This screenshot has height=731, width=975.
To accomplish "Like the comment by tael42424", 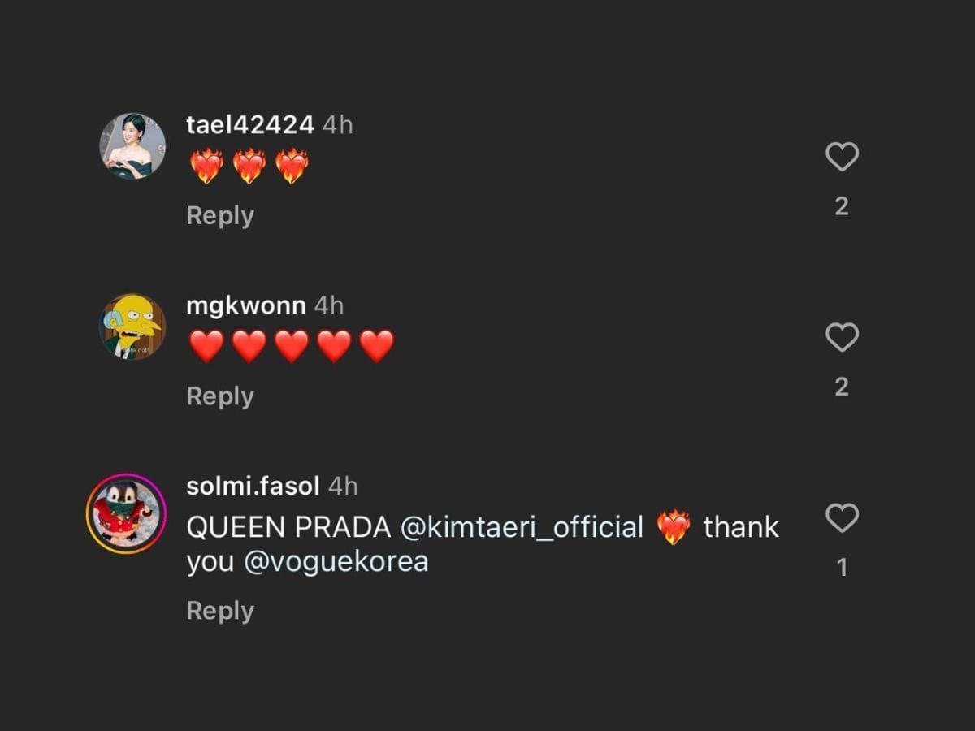I will tap(842, 157).
